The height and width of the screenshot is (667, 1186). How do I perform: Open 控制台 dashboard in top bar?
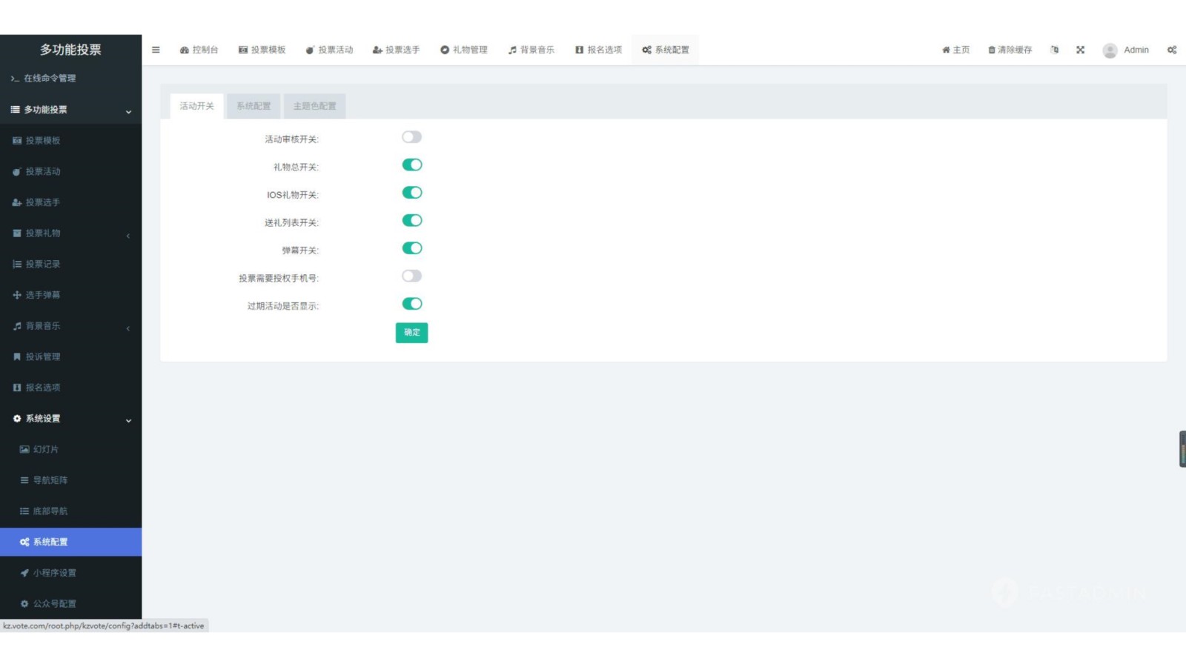[x=199, y=50]
